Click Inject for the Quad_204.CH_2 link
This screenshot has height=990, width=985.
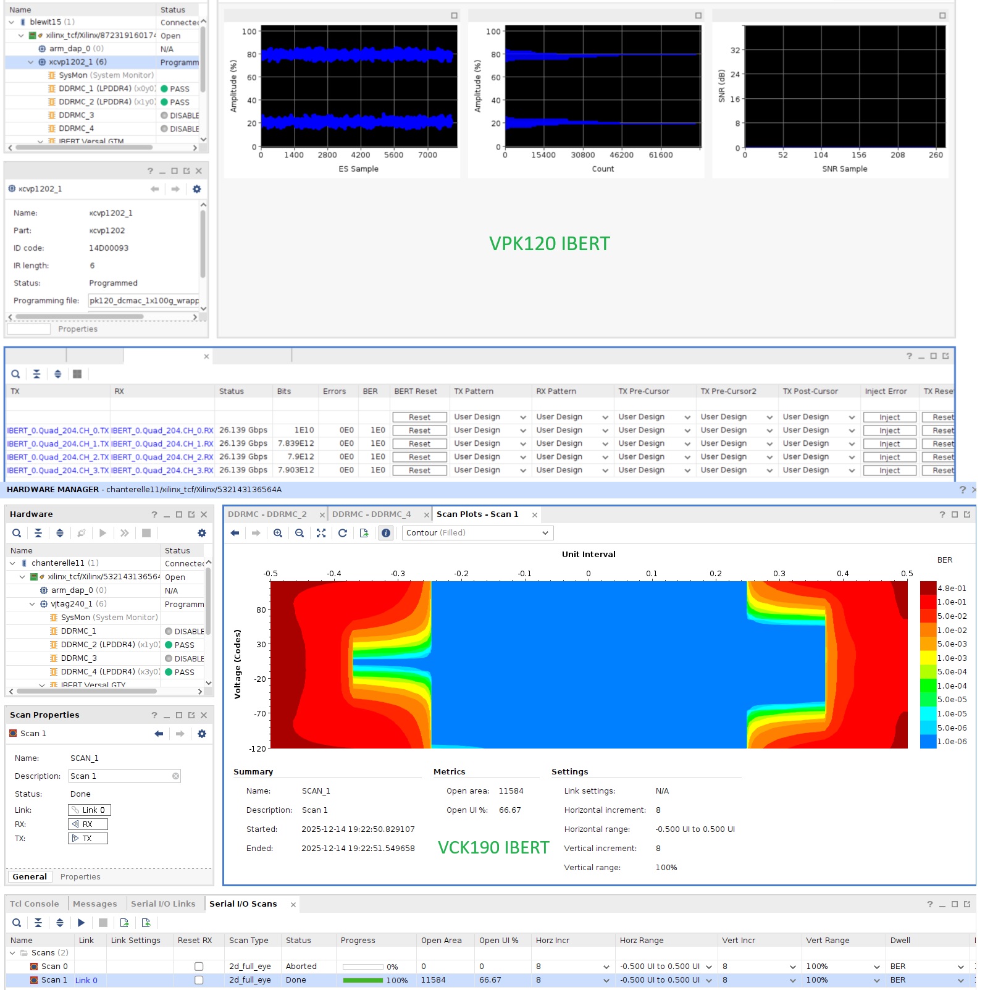889,457
